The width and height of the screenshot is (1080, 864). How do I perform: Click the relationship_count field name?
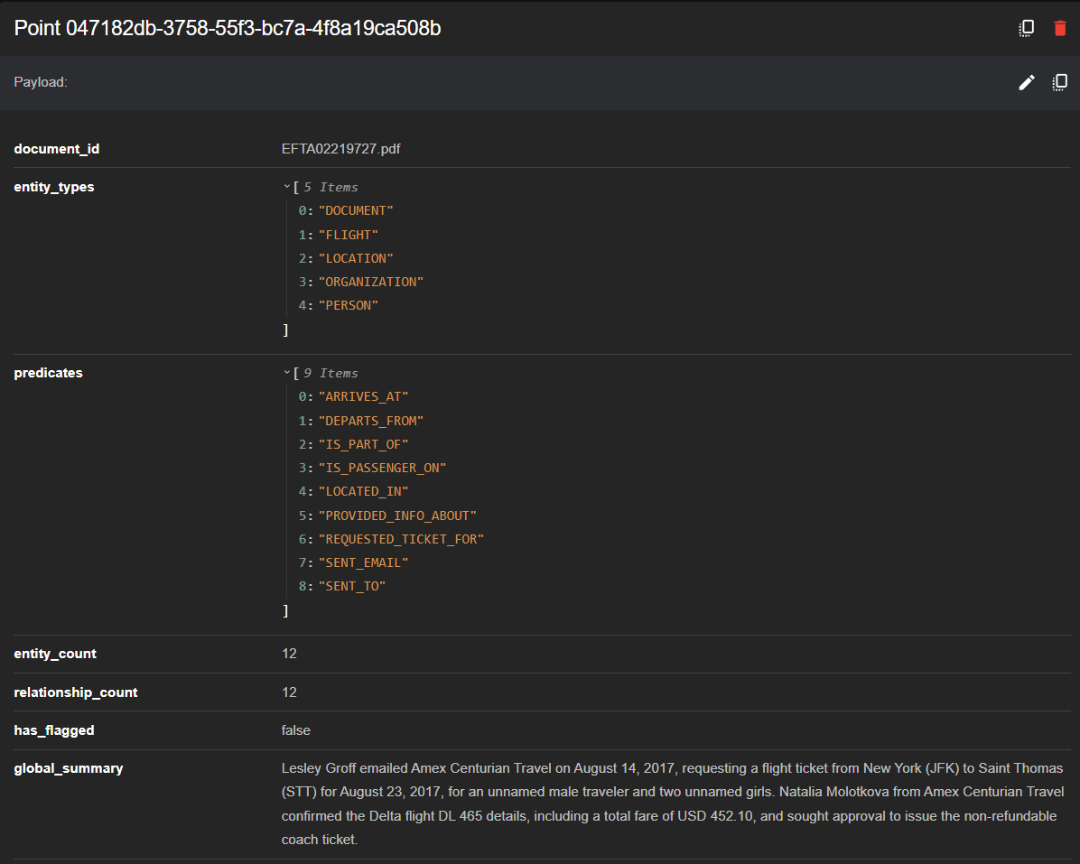point(76,692)
